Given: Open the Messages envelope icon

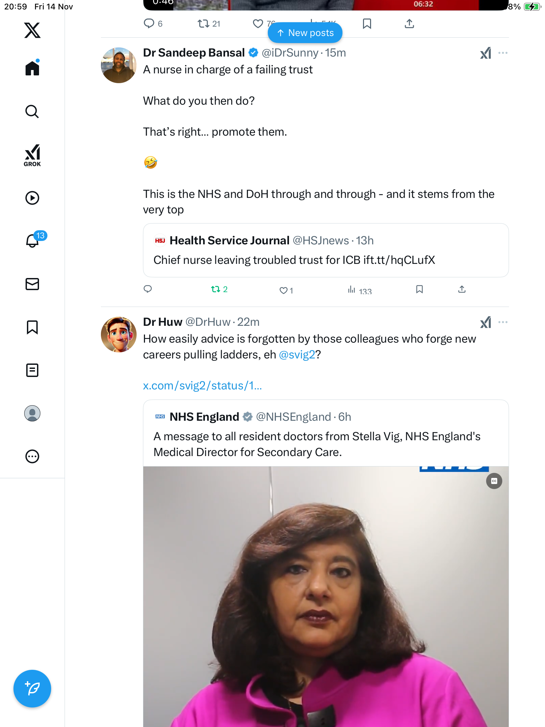Looking at the screenshot, I should tap(32, 284).
